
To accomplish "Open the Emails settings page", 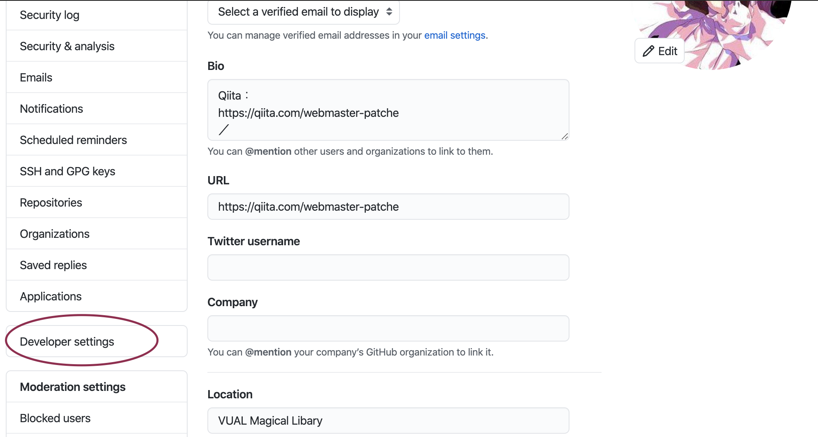I will (x=36, y=78).
